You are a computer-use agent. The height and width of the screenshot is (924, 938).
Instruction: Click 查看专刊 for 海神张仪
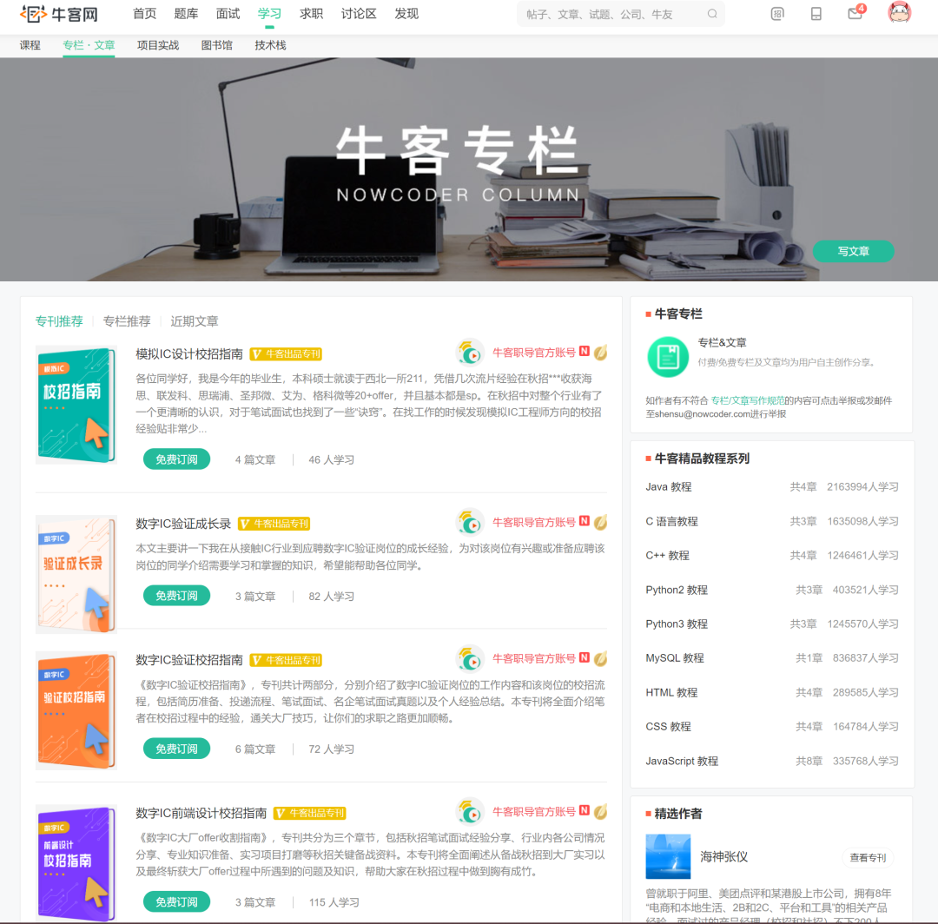[x=868, y=858]
